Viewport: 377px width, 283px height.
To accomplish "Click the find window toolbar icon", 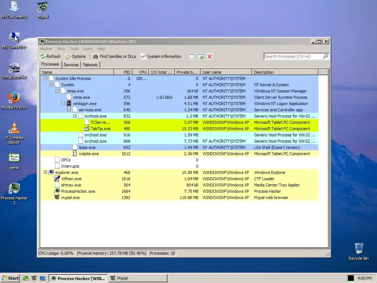I will coord(191,56).
